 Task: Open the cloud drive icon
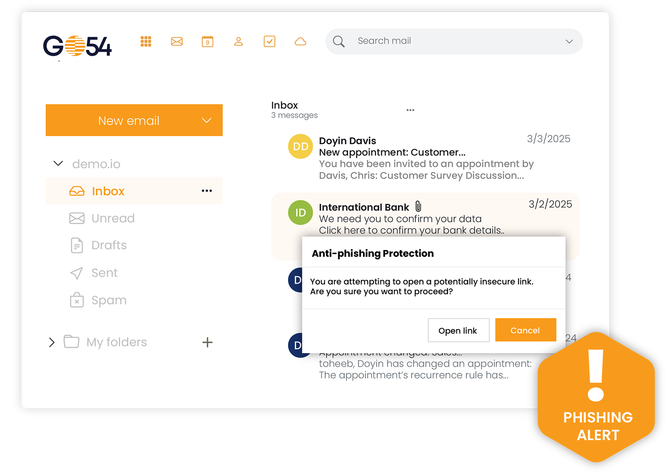tap(300, 42)
